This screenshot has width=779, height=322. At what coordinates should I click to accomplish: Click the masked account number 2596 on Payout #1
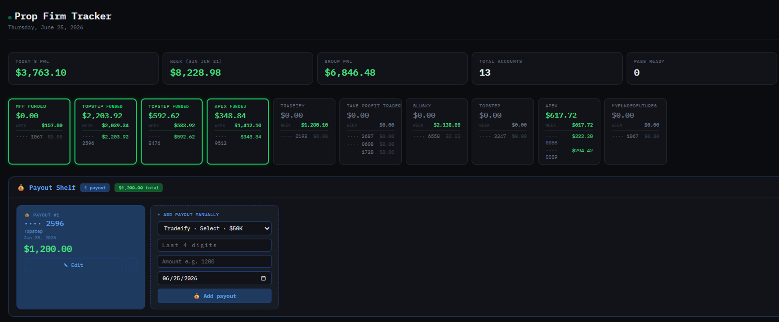44,223
